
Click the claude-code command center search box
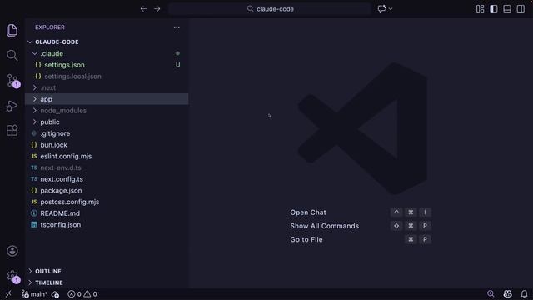pos(270,9)
